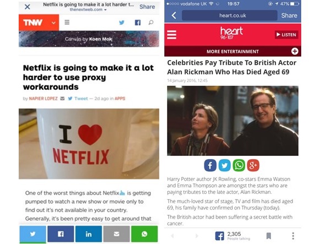Share via LinkedIn in bottom bar
This screenshot has height=244, width=321.
point(88,234)
